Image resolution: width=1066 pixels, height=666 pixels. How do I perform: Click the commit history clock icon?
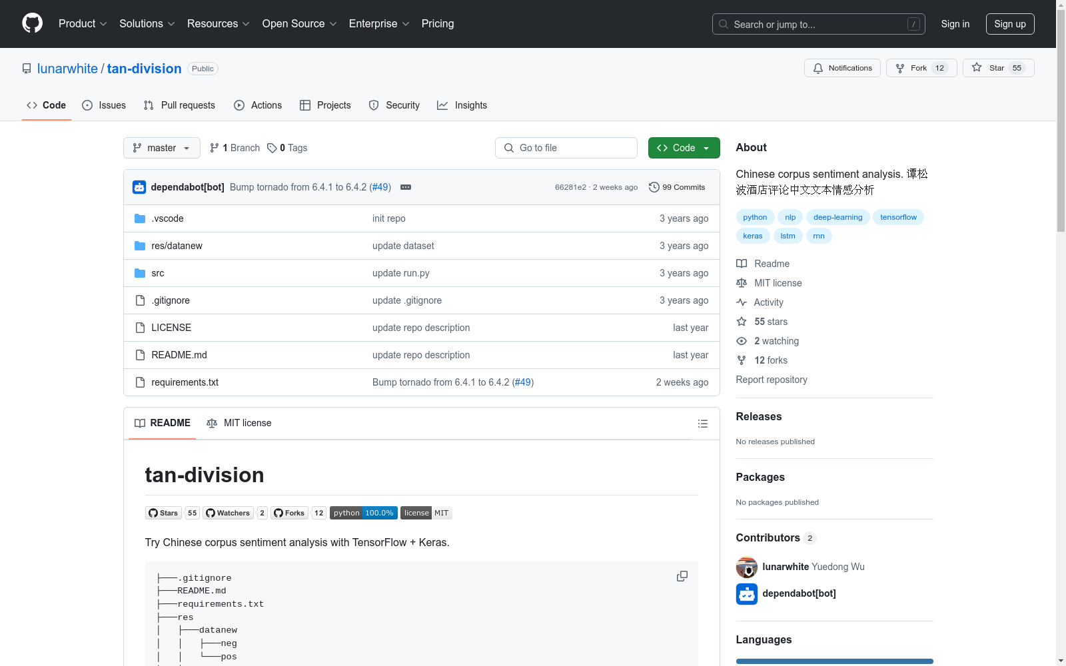tap(654, 187)
